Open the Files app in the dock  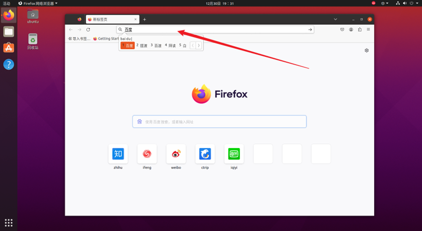pyautogui.click(x=9, y=32)
